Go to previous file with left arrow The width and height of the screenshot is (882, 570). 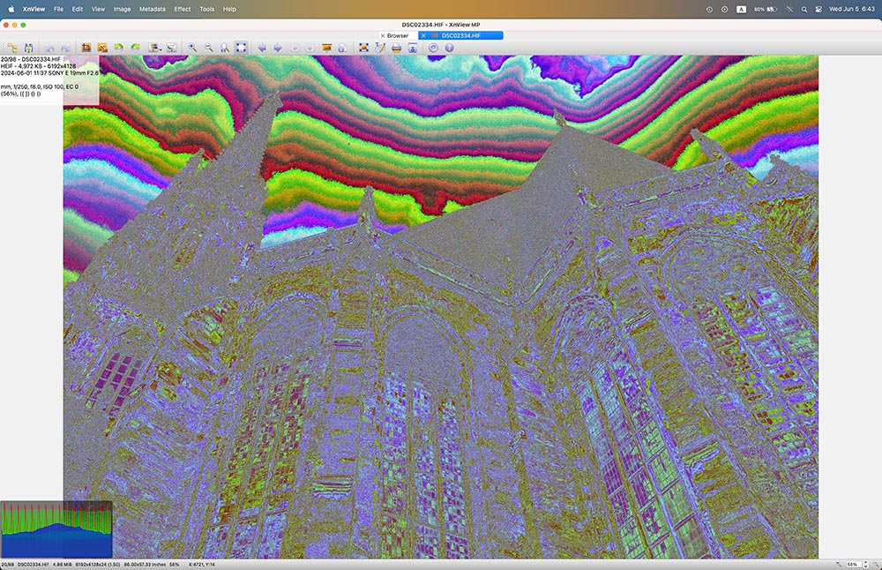click(262, 48)
